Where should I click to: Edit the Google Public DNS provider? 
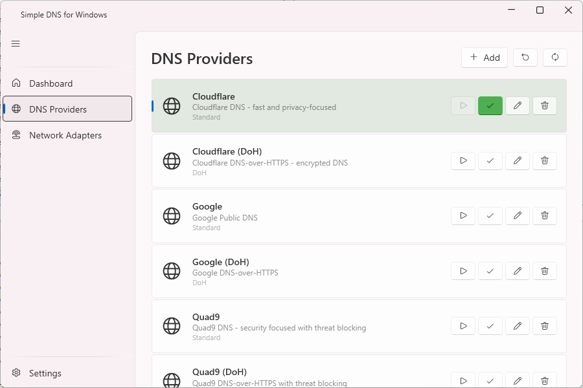coord(517,216)
